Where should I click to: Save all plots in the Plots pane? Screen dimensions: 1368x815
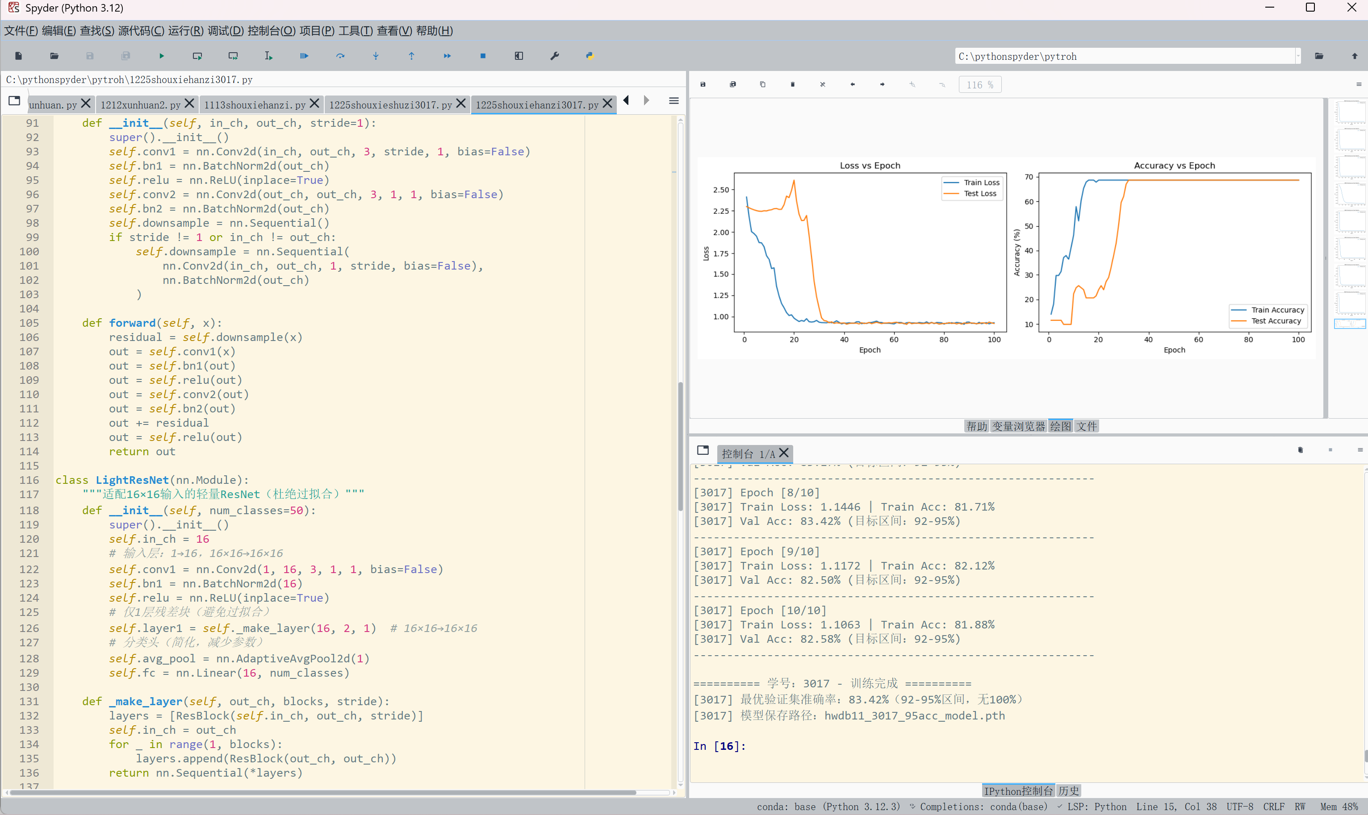coord(733,84)
